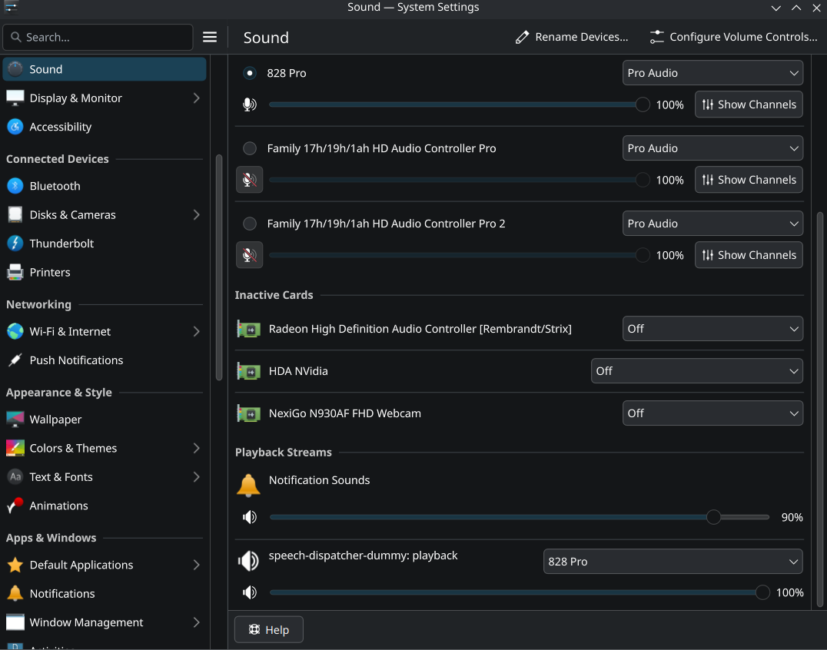Mute the 828 Pro microphone icon
Image resolution: width=827 pixels, height=650 pixels.
tap(249, 104)
